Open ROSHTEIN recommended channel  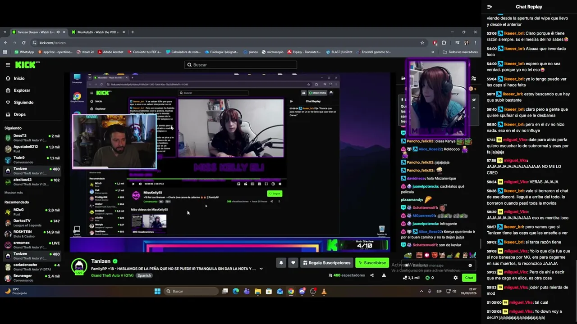coord(32,234)
